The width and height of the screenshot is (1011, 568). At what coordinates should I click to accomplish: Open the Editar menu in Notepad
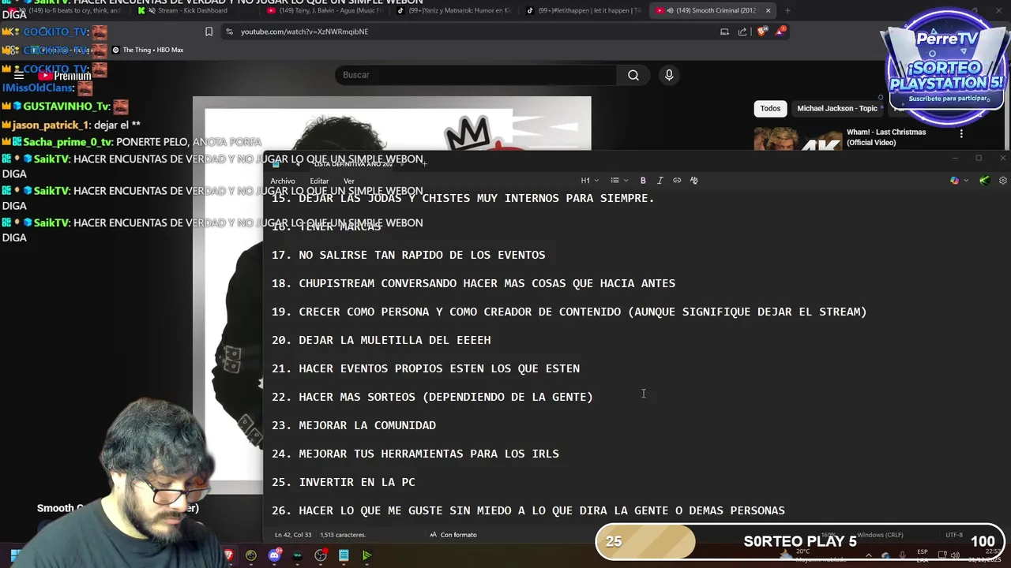click(x=319, y=181)
